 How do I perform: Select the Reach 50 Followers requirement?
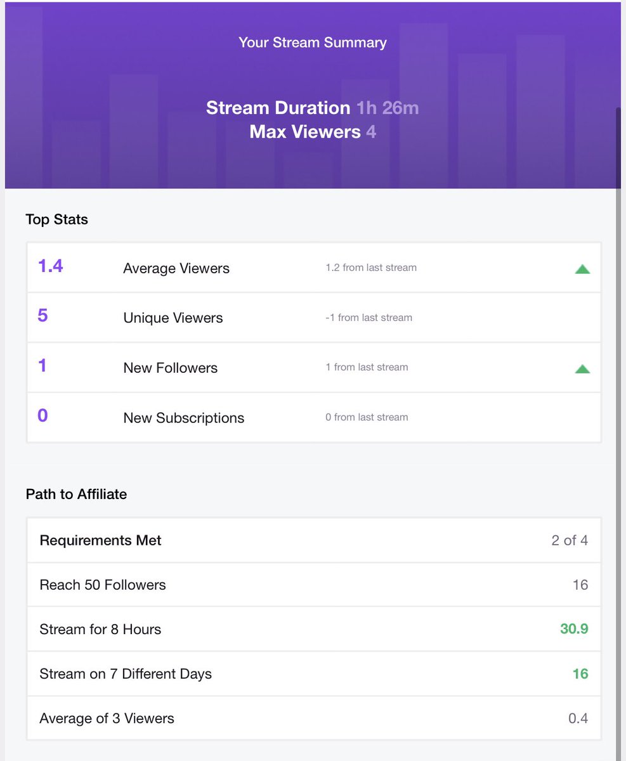point(314,585)
